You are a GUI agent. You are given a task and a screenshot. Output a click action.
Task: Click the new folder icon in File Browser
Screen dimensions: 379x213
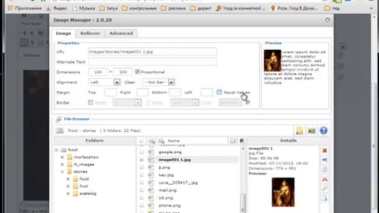(300, 131)
